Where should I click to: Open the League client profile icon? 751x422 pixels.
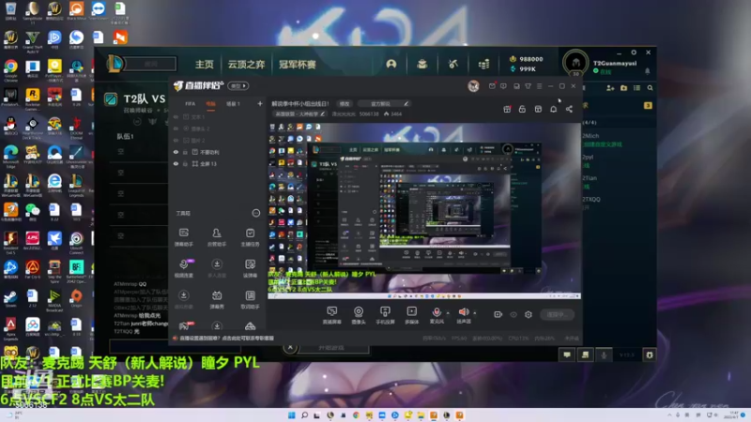(391, 64)
